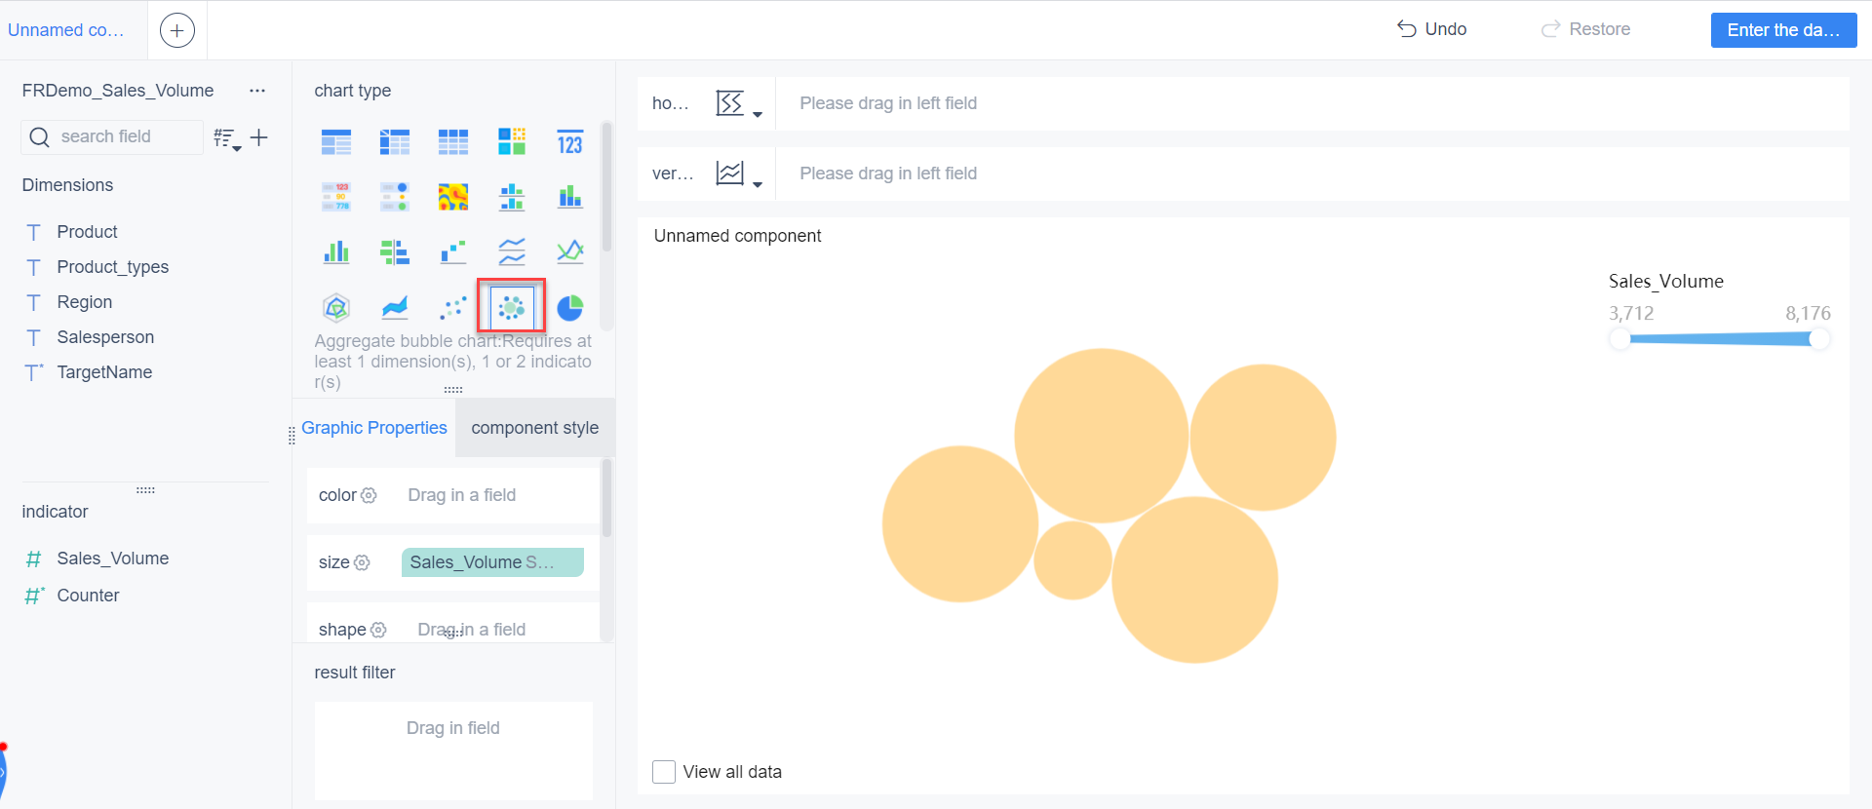Open the FRDemo_Sales_Volume more options menu
The height and width of the screenshot is (809, 1872).
[257, 91]
